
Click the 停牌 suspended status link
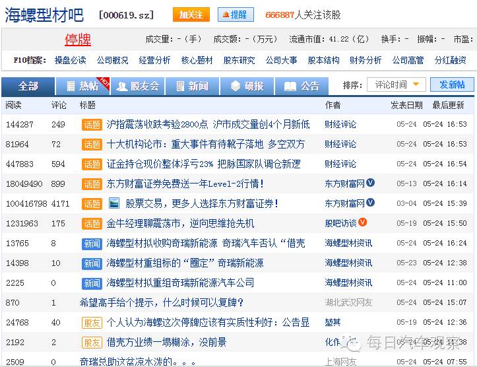pyautogui.click(x=78, y=40)
